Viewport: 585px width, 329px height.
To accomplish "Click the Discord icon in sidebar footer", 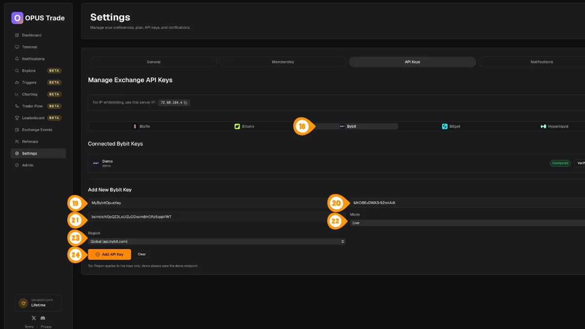I will [43, 318].
